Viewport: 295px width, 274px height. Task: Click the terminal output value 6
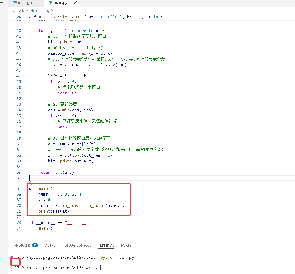pyautogui.click(x=16, y=262)
